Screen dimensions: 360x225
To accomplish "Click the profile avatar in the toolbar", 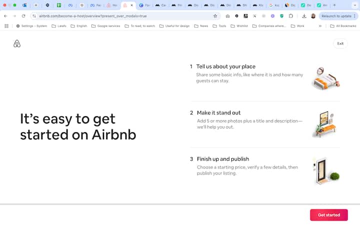I will 313,16.
